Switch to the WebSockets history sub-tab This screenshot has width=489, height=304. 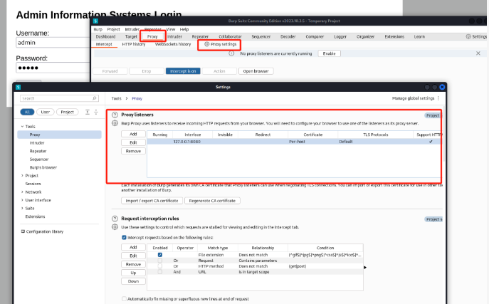(x=173, y=44)
